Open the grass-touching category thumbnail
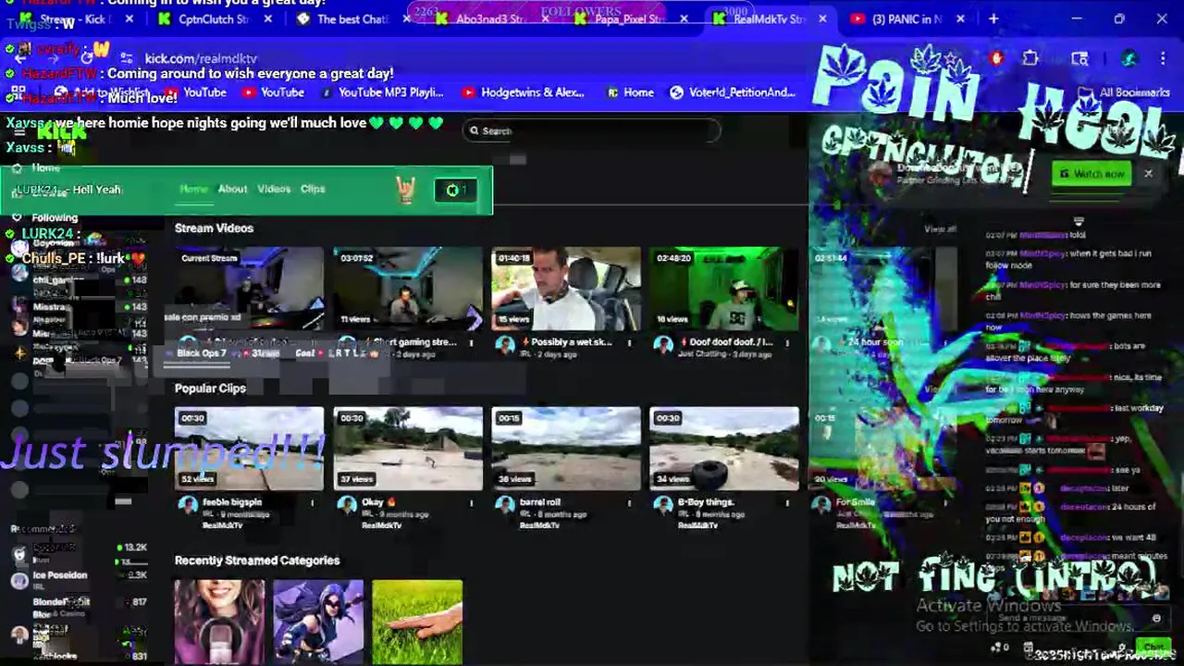Screen dimensions: 1184x666 [x=417, y=622]
